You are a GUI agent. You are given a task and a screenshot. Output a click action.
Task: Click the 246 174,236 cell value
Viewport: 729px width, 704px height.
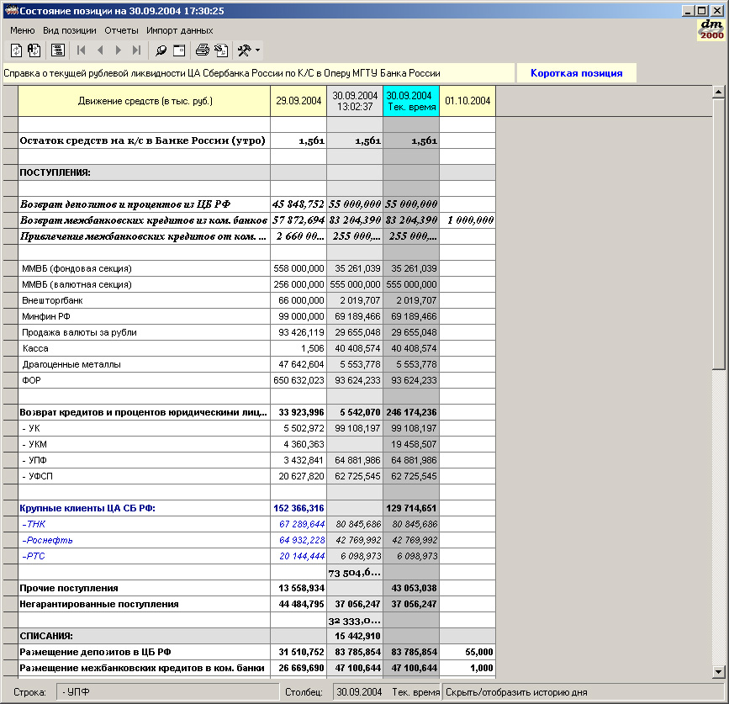[x=411, y=412]
